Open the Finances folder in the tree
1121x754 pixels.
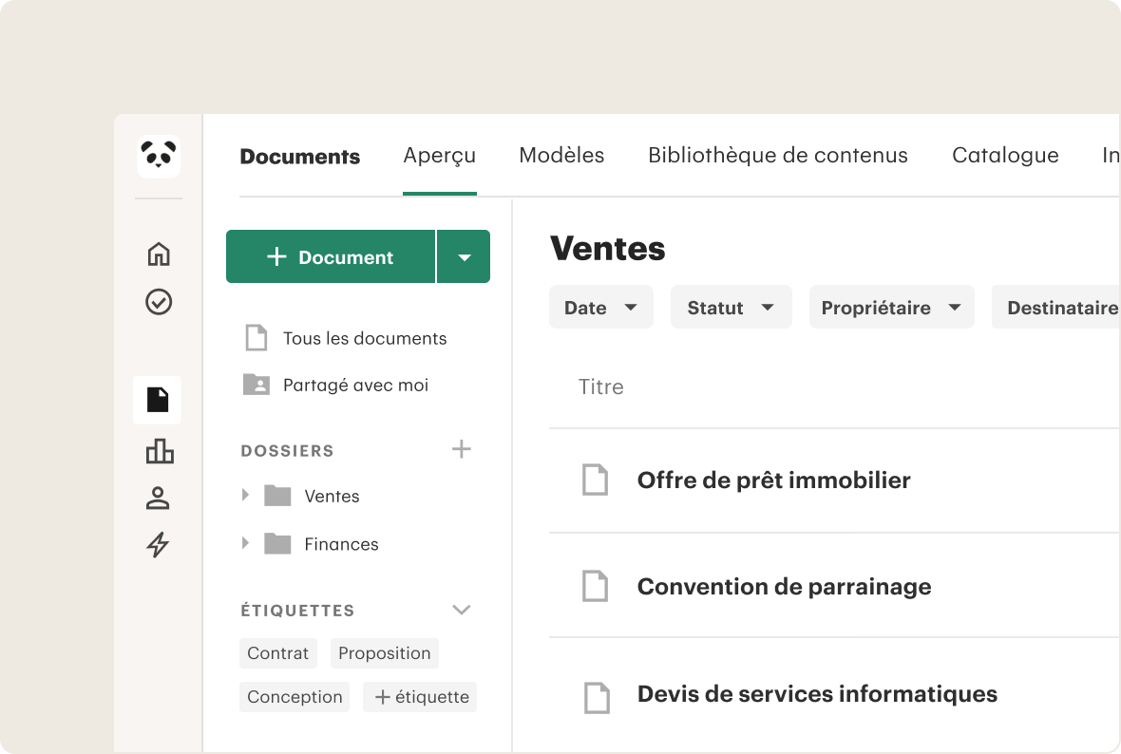[x=342, y=544]
